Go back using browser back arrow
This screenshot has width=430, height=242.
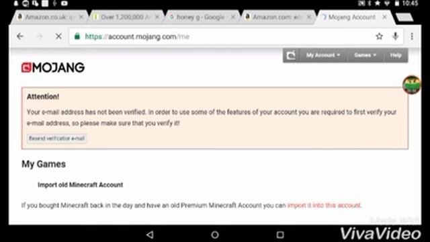click(20, 36)
